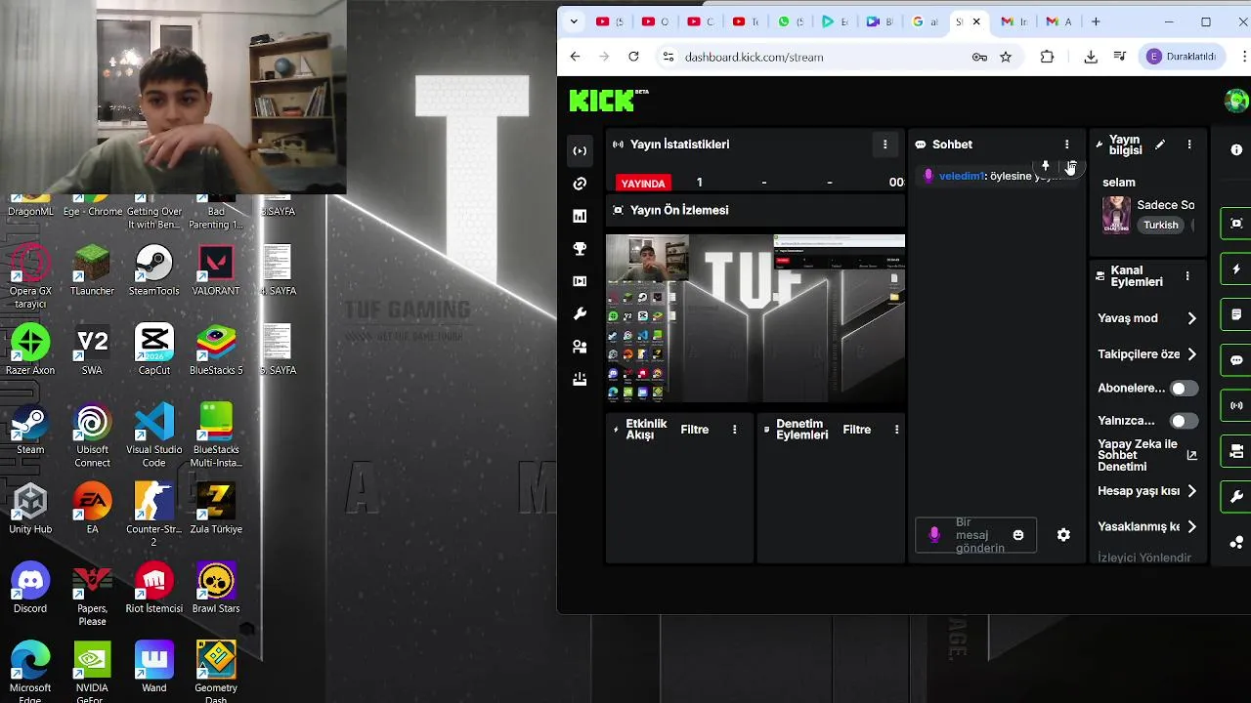
Task: Click the pin icon above the chat message
Action: [1046, 167]
